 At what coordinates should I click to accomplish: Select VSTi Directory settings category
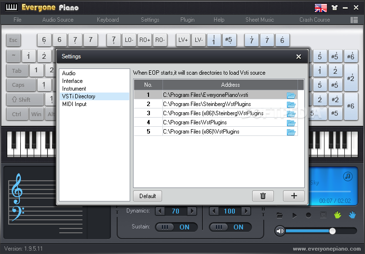(95, 96)
